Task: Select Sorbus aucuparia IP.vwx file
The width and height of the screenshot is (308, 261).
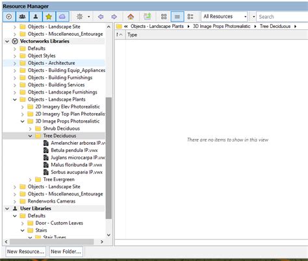Action: click(77, 172)
